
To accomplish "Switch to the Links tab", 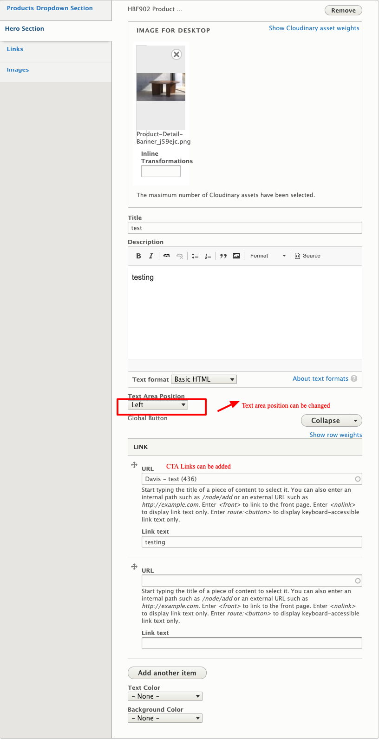I will tap(15, 49).
